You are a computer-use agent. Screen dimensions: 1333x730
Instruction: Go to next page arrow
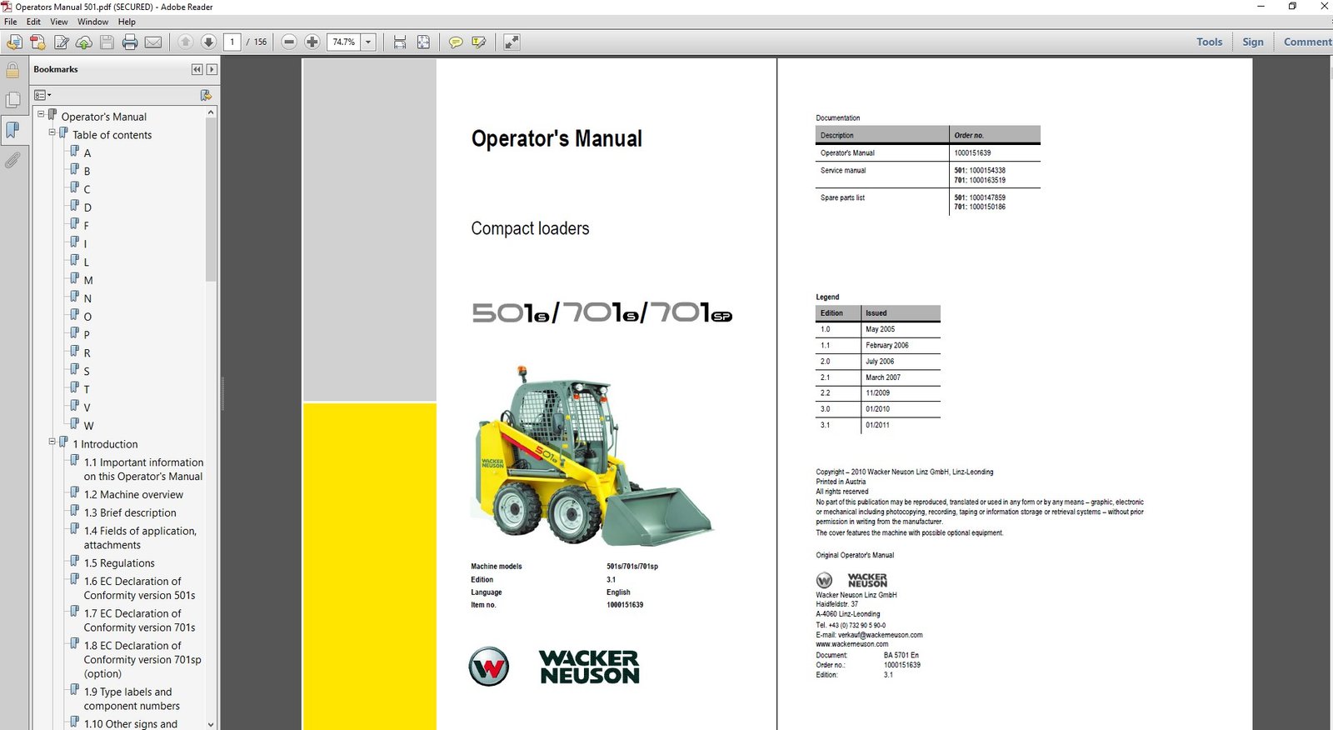point(208,42)
